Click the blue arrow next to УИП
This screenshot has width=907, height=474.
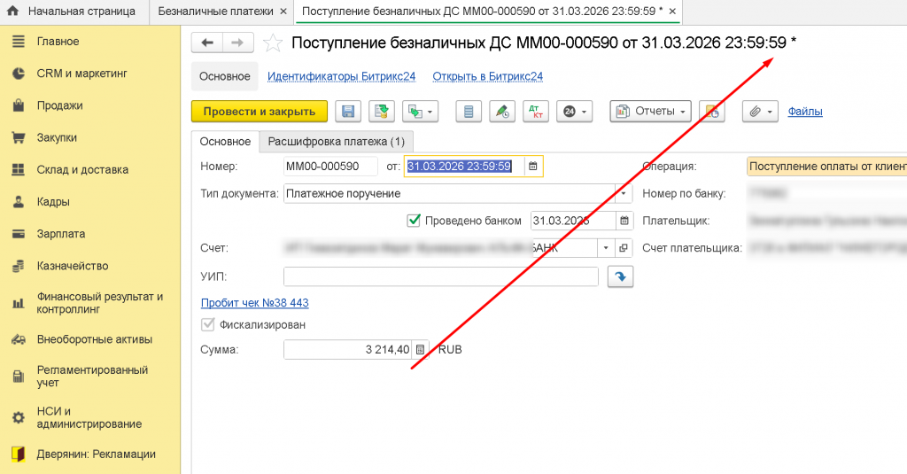[x=621, y=276]
